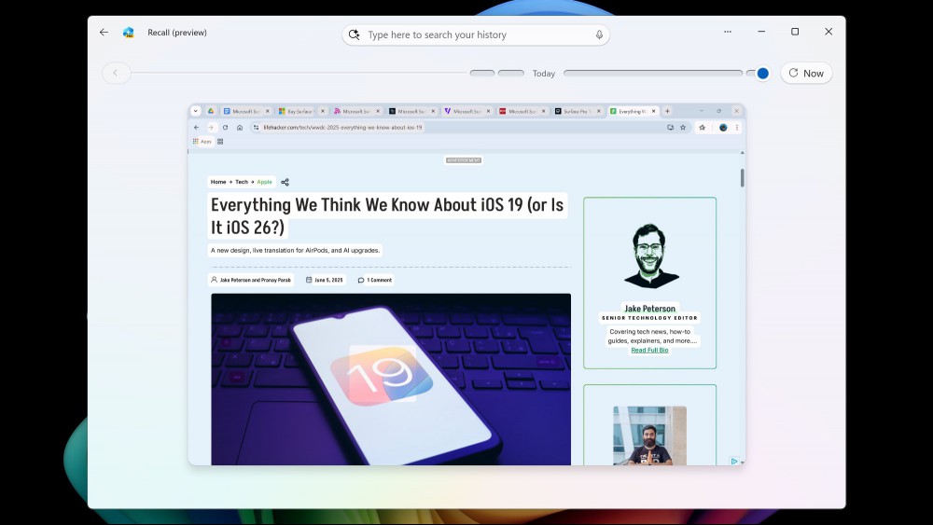Viewport: 933px width, 525px height.
Task: Click the browser home icon
Action: point(240,127)
